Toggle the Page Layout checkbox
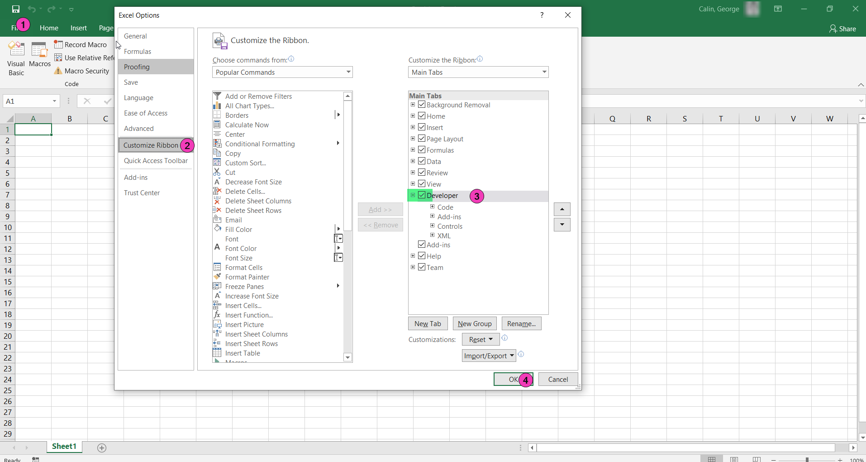Image resolution: width=866 pixels, height=462 pixels. click(422, 139)
